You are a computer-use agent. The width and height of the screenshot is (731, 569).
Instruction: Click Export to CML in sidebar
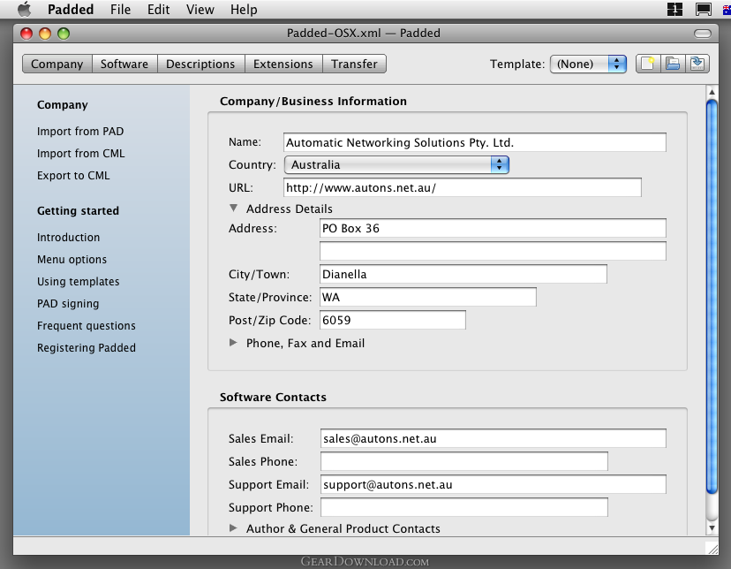tap(73, 176)
